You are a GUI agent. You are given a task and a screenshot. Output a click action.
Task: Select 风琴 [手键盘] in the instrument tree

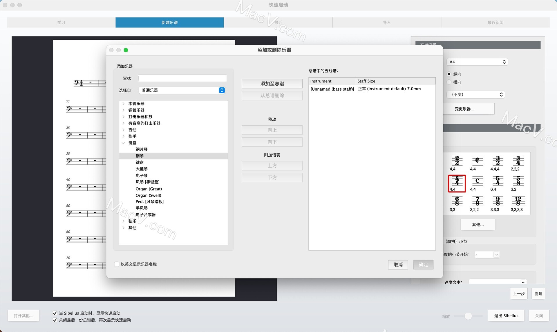[x=147, y=182]
